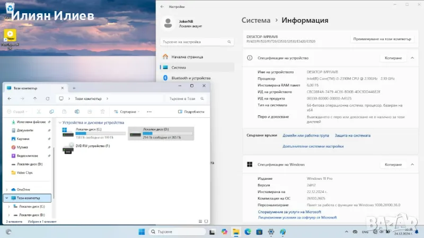Switch Explorer to details list view
Viewport: 424px width, 238px height.
[x=200, y=221]
